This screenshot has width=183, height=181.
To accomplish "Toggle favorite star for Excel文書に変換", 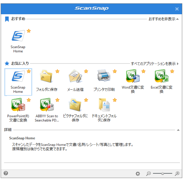I will coord(172,71).
